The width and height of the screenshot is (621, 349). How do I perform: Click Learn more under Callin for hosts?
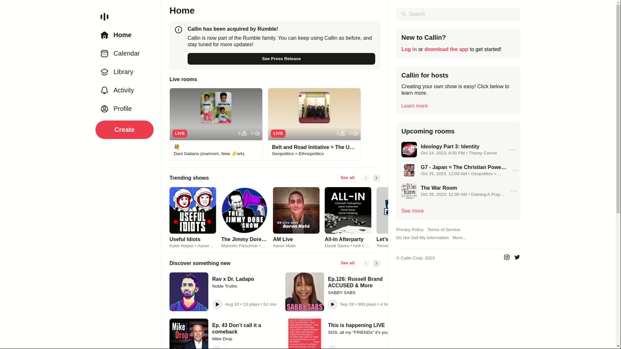pyautogui.click(x=414, y=106)
